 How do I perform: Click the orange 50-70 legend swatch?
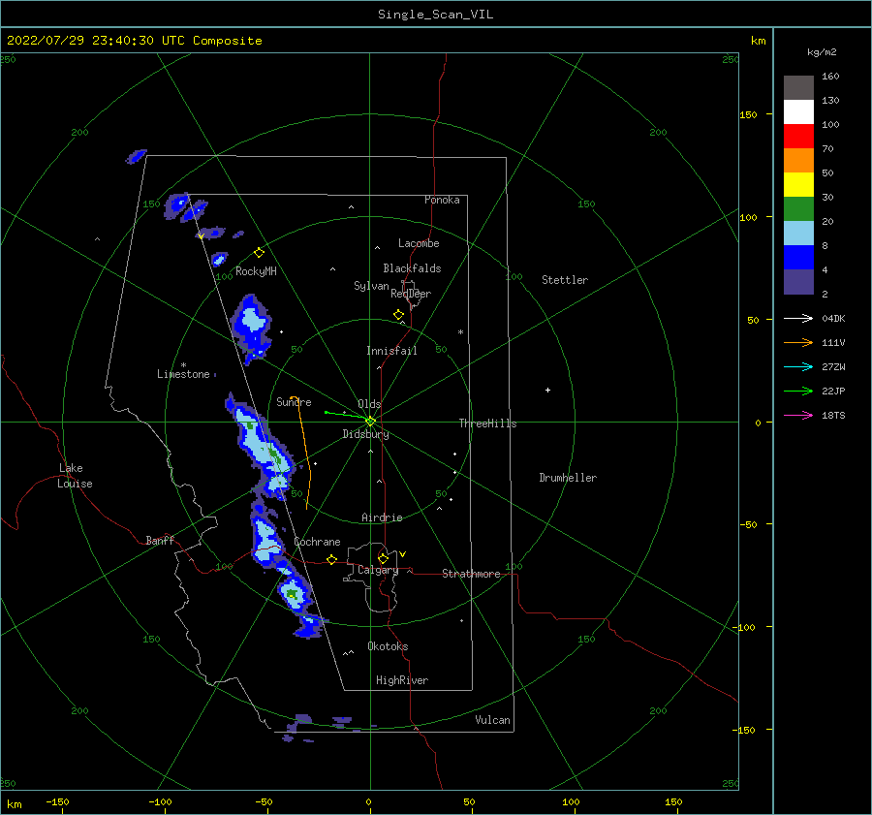798,160
